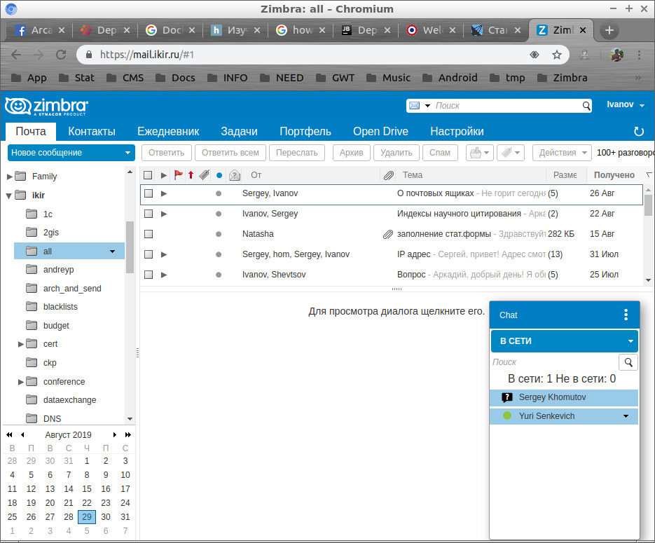
Task: Click the search magnifier in top search bar
Action: [587, 106]
